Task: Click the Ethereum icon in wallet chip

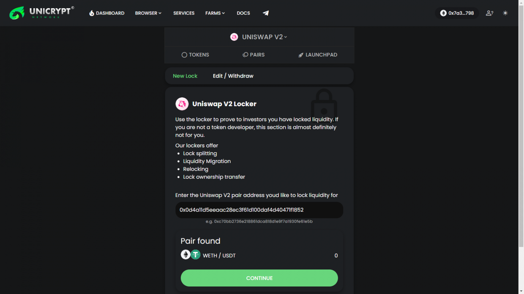Action: 443,13
